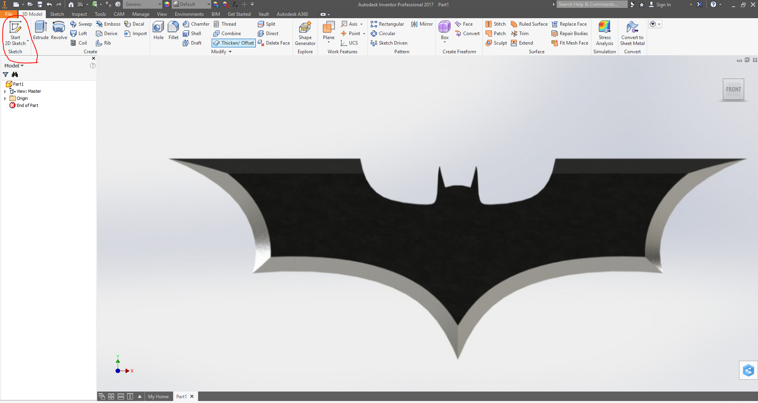Select End of Part marker
Image resolution: width=758 pixels, height=403 pixels.
[24, 106]
